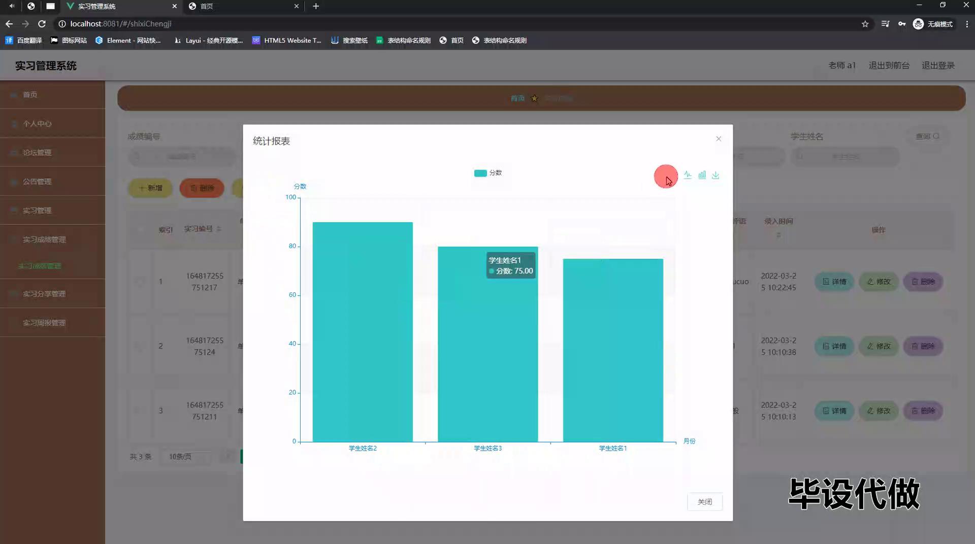Click the trash icon on the 删除 button
This screenshot has width=975, height=544.
[x=192, y=188]
